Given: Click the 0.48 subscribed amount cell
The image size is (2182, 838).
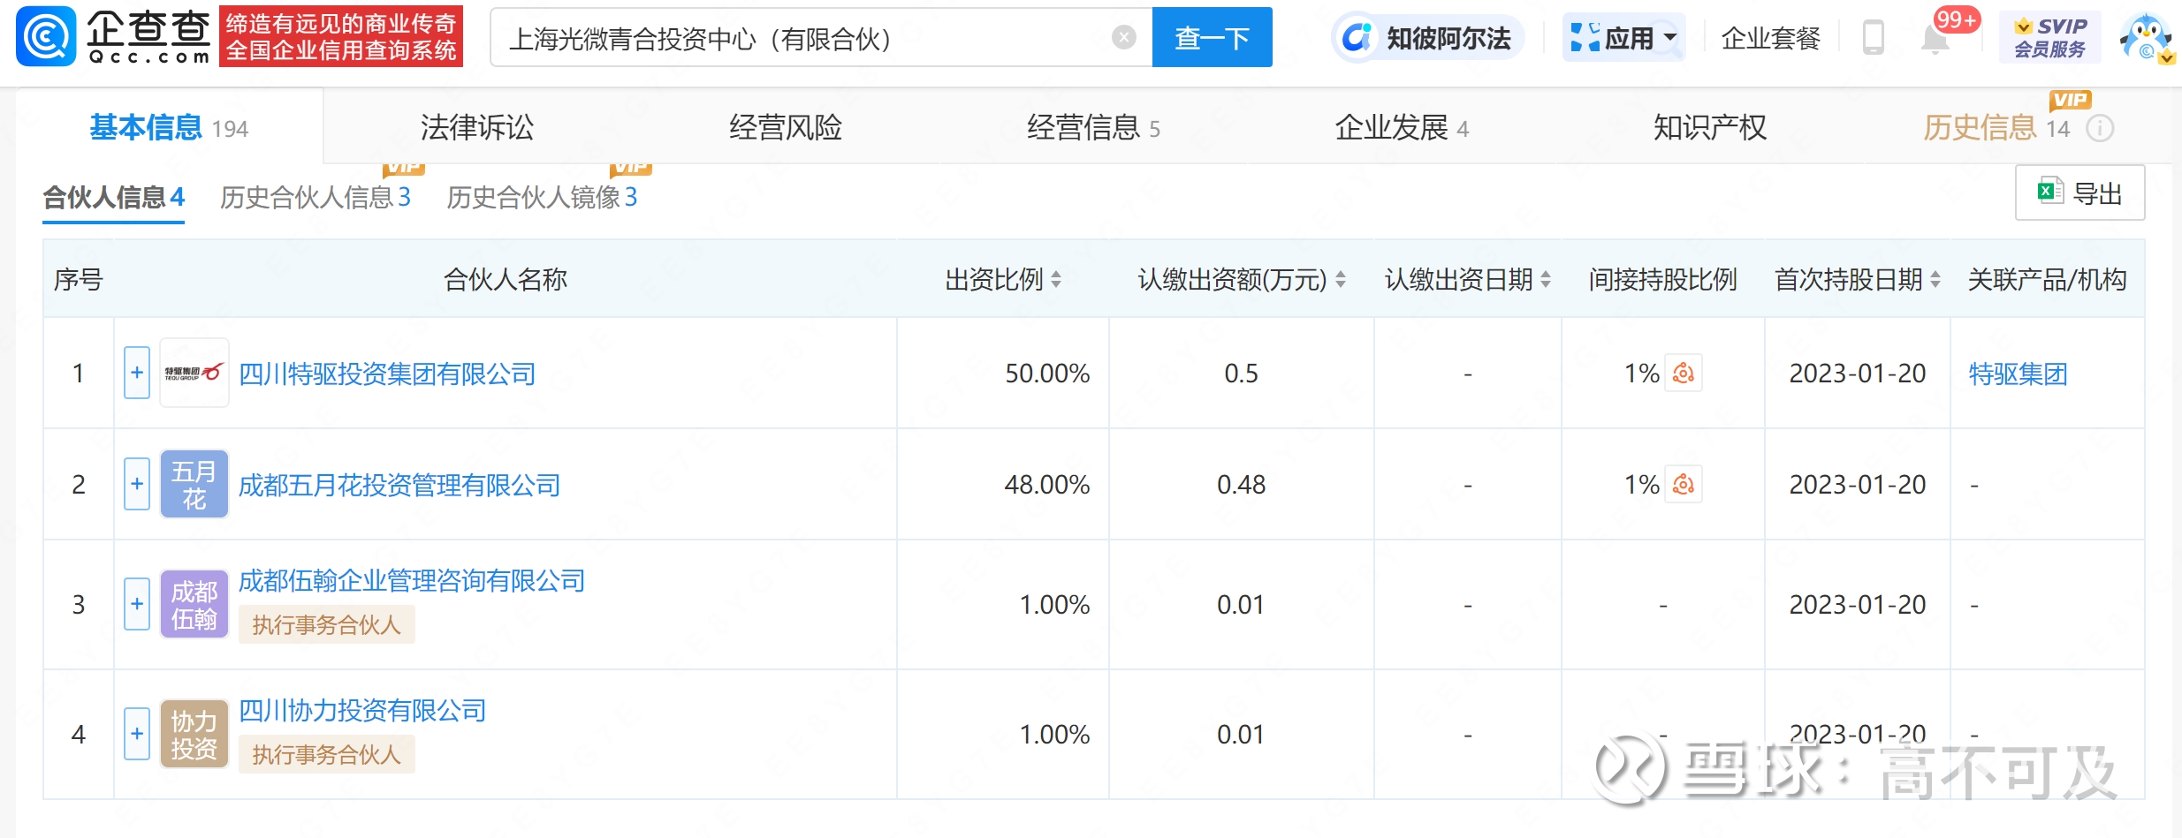Looking at the screenshot, I should (x=1241, y=485).
